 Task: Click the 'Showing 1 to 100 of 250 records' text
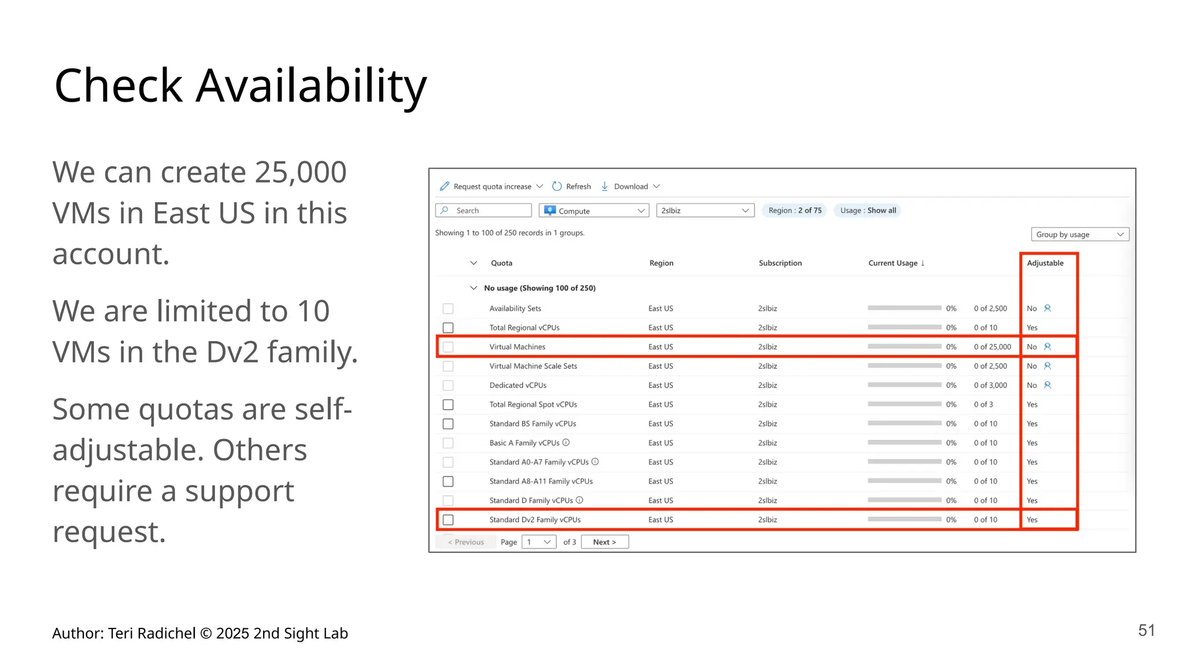pyautogui.click(x=510, y=233)
